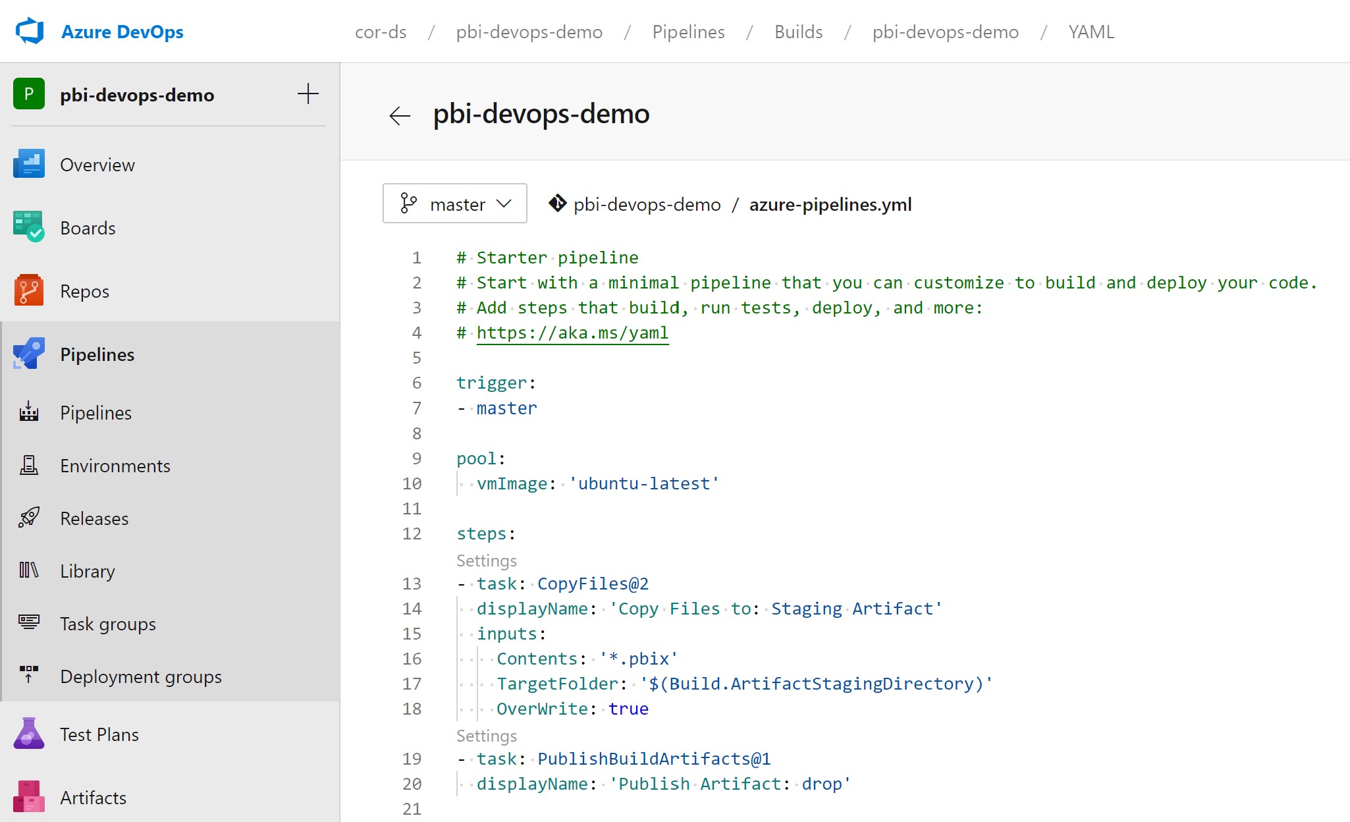Open Deployment groups in the sidebar
Screen dimensions: 1350x822
pyautogui.click(x=140, y=676)
